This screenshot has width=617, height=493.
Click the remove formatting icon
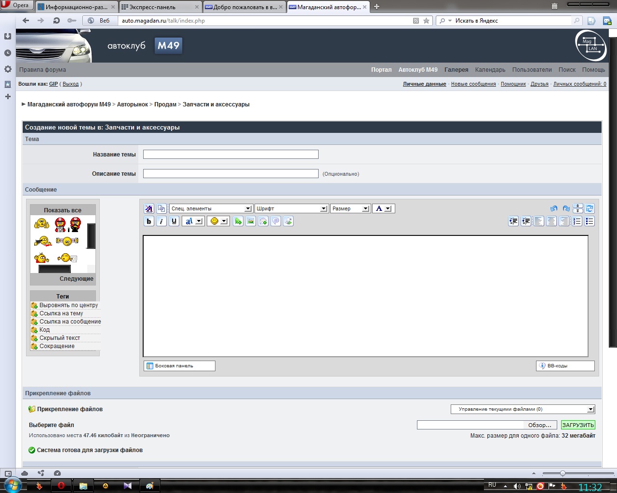149,208
